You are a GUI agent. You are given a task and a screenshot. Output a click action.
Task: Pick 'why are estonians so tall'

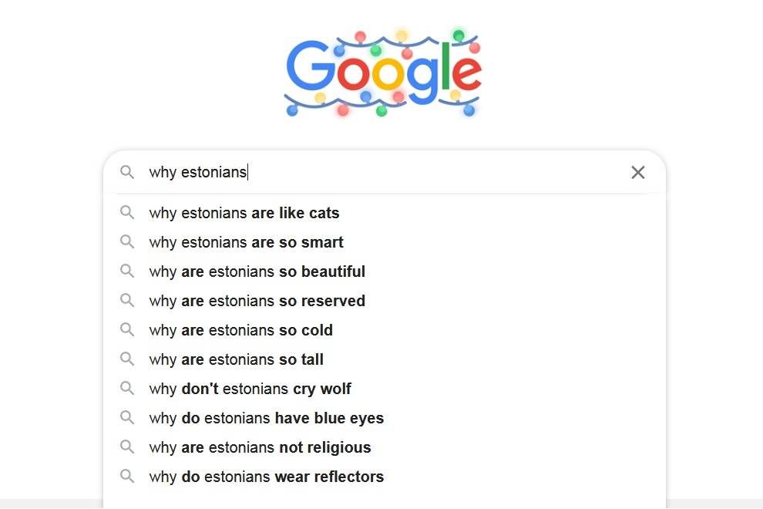tap(385, 359)
